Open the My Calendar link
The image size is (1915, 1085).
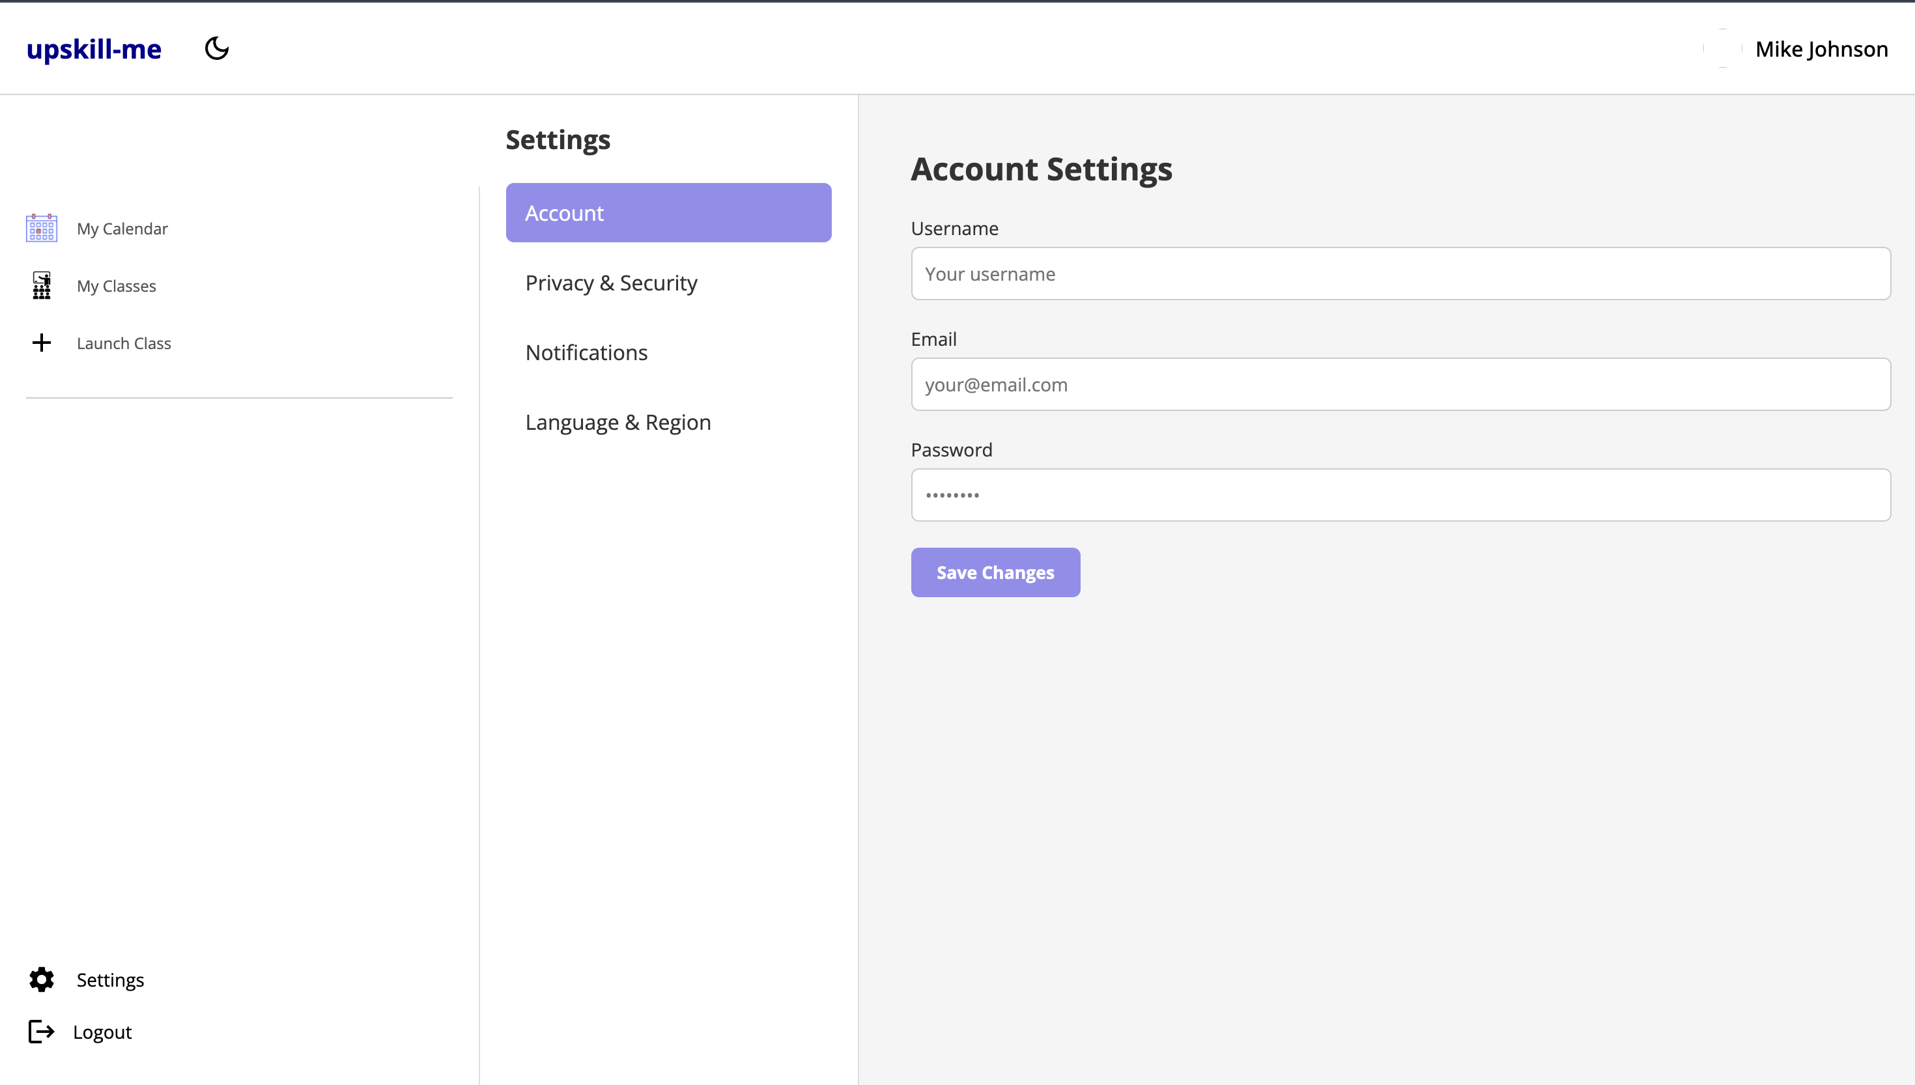122,229
